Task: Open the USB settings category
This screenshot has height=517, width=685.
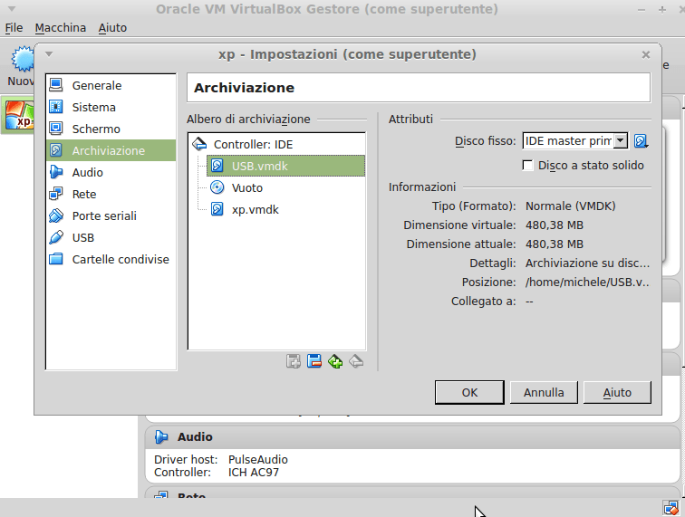Action: [111, 238]
